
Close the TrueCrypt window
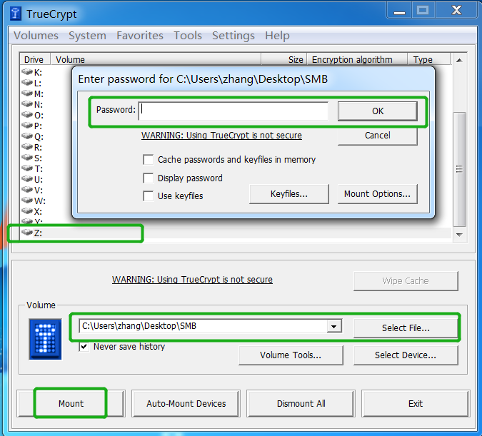click(456, 11)
